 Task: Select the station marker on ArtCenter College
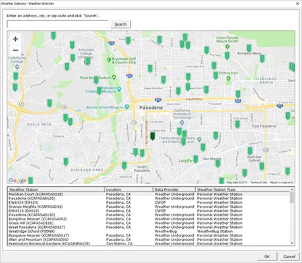pos(88,61)
